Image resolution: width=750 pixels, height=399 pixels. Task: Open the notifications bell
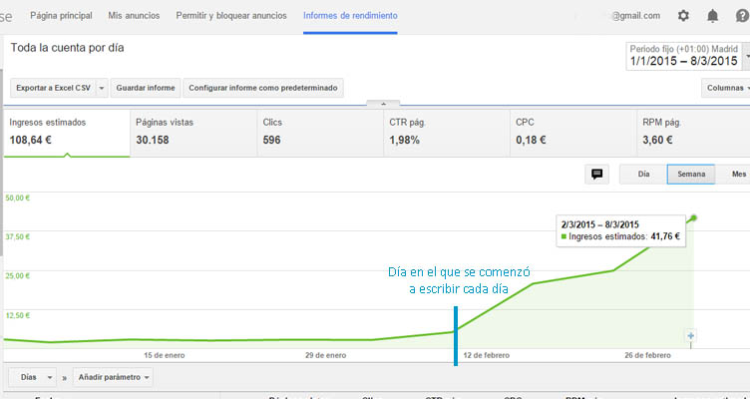[712, 16]
